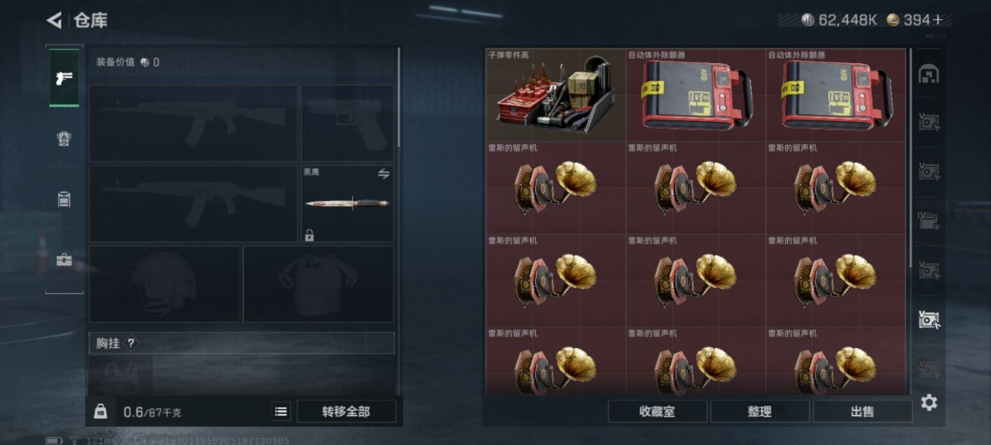This screenshot has width=991, height=445.
Task: Add currency via plus next to 394
Action: pos(937,20)
